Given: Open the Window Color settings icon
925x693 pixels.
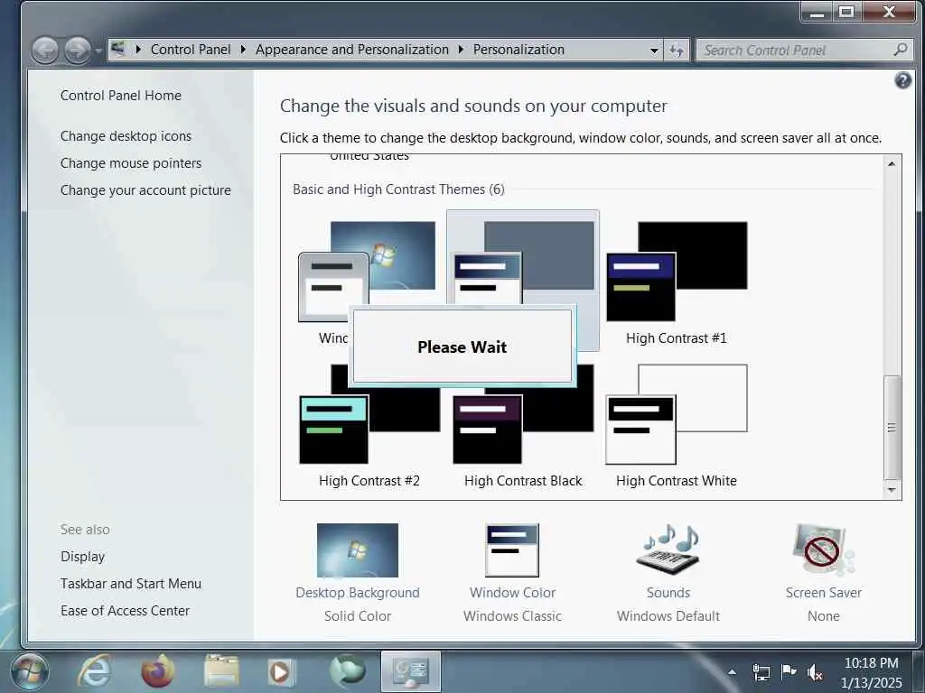Looking at the screenshot, I should pos(512,550).
